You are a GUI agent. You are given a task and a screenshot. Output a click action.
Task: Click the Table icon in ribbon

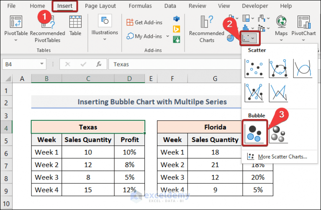[75, 22]
